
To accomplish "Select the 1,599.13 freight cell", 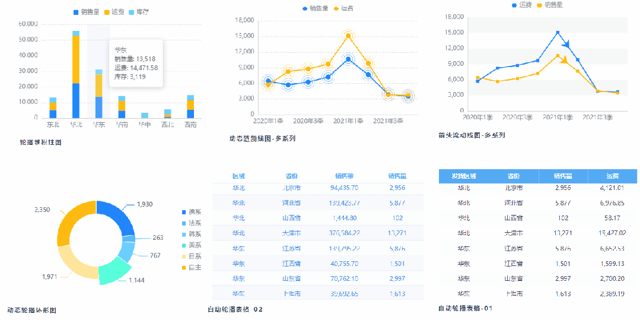I will [x=613, y=264].
